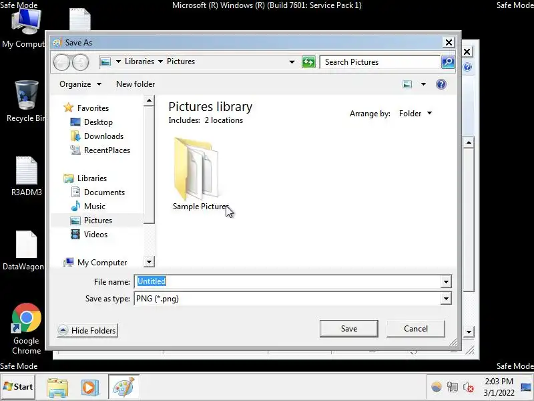
Task: Click the New folder button
Action: pyautogui.click(x=136, y=84)
